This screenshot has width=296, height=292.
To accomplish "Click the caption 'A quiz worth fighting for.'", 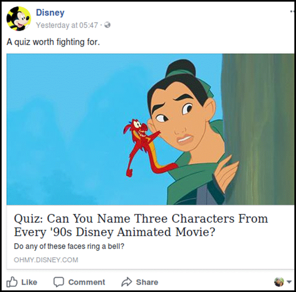I will click(53, 42).
